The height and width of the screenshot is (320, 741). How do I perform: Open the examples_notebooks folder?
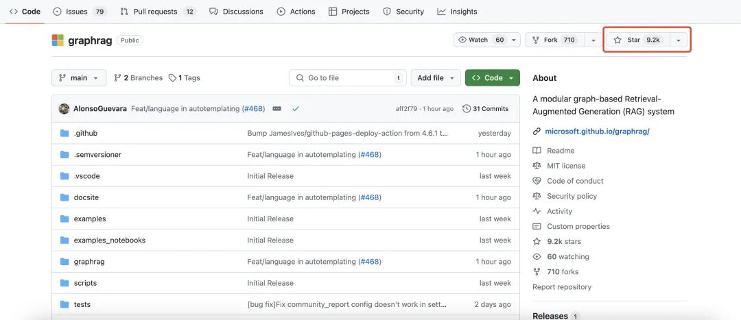point(110,241)
